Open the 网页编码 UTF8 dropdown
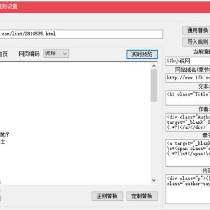The image size is (210, 210). tap(56, 54)
